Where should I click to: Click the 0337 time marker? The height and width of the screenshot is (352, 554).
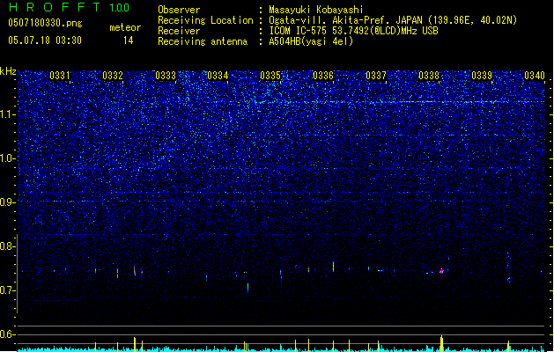tap(376, 76)
